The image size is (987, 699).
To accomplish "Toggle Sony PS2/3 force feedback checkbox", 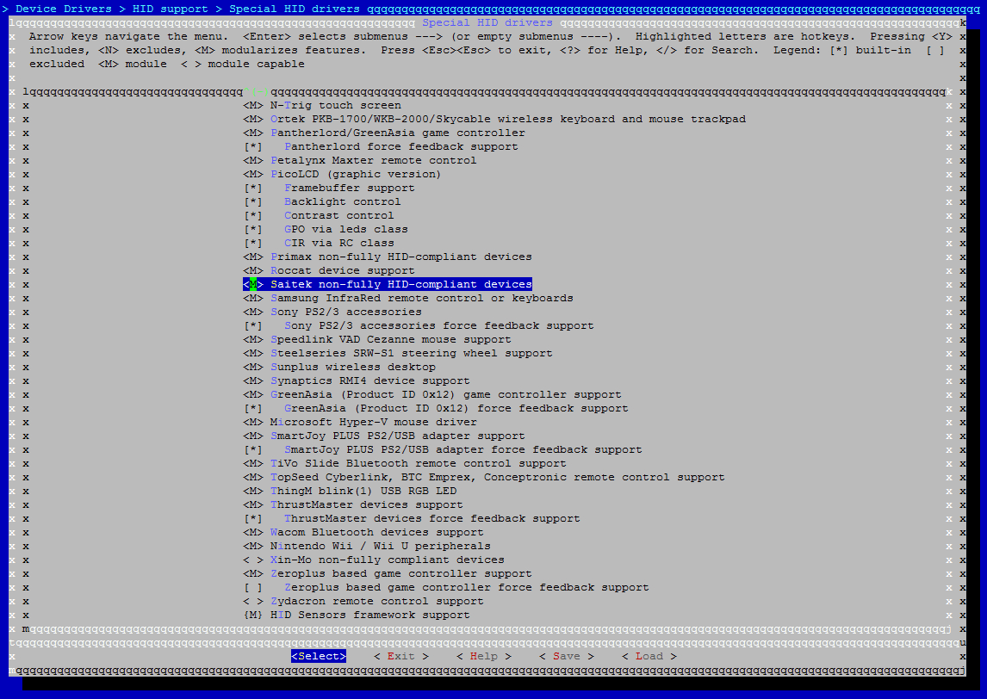I will pos(253,326).
